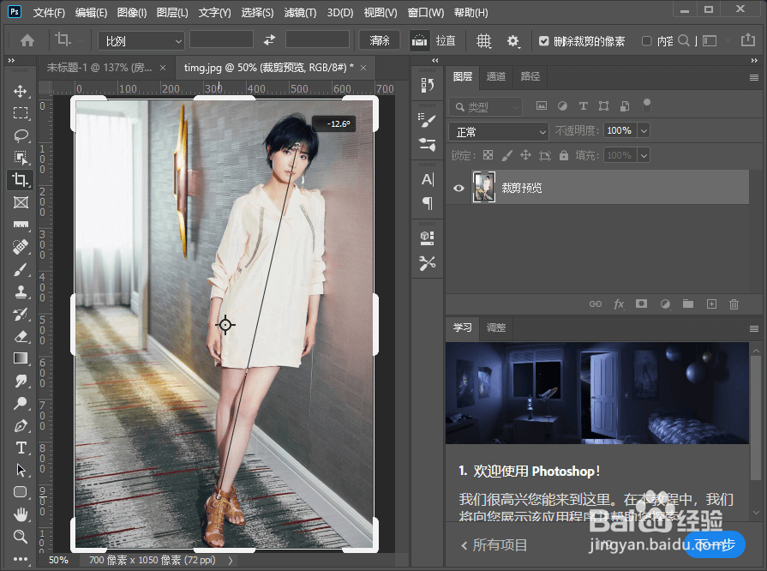
Task: Select the Move tool
Action: tap(20, 91)
